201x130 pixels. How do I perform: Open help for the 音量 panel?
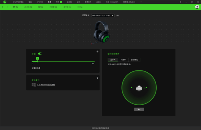(97, 51)
